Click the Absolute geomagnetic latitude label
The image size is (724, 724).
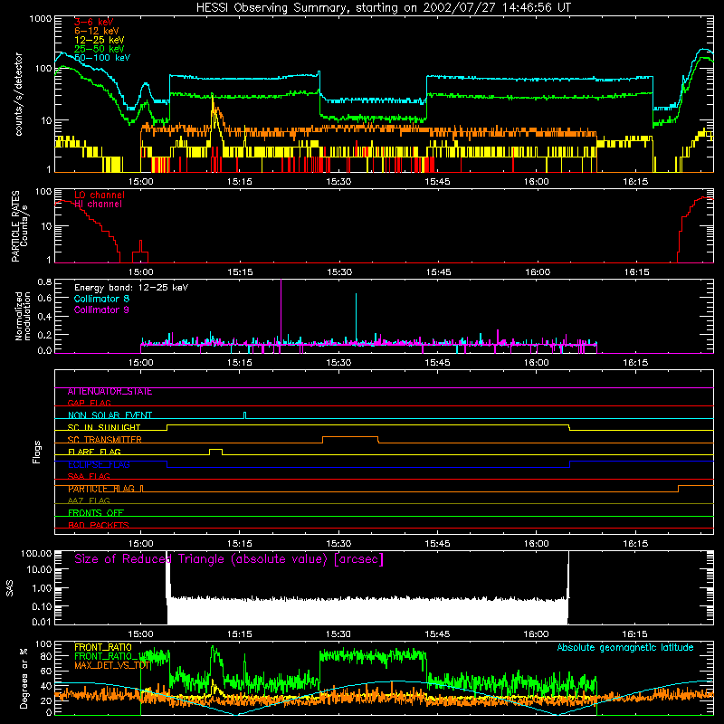[625, 648]
